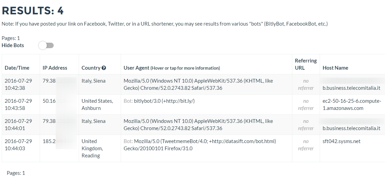
Task: Click the 10:42:38 row Chrome user agent
Action: click(198, 85)
